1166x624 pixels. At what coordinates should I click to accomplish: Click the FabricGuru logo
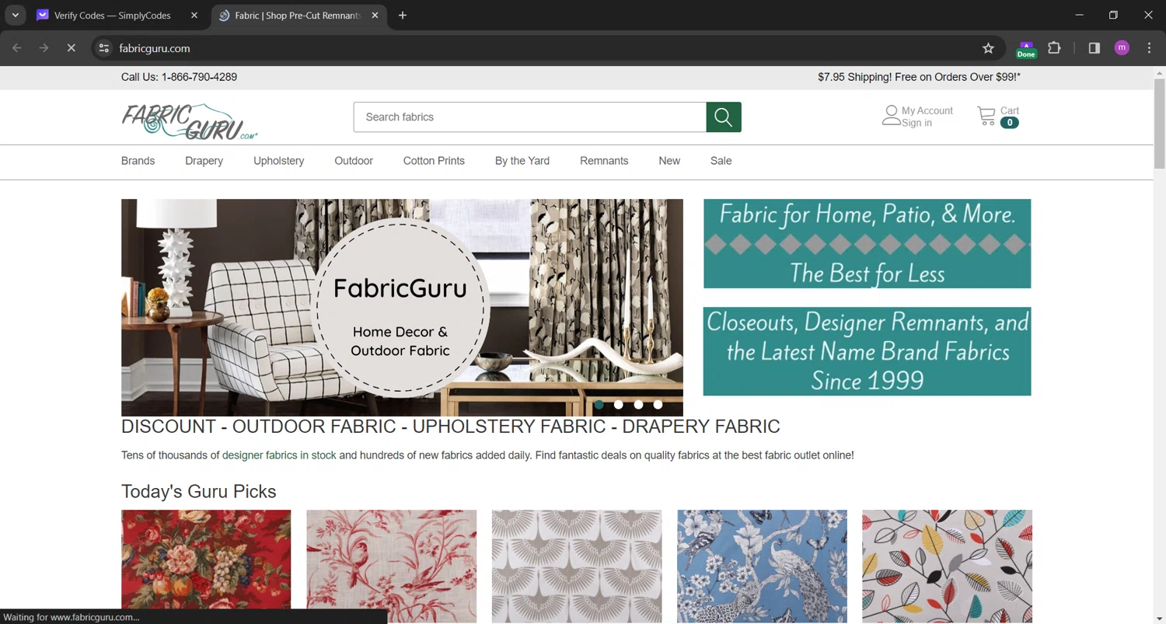pos(189,121)
